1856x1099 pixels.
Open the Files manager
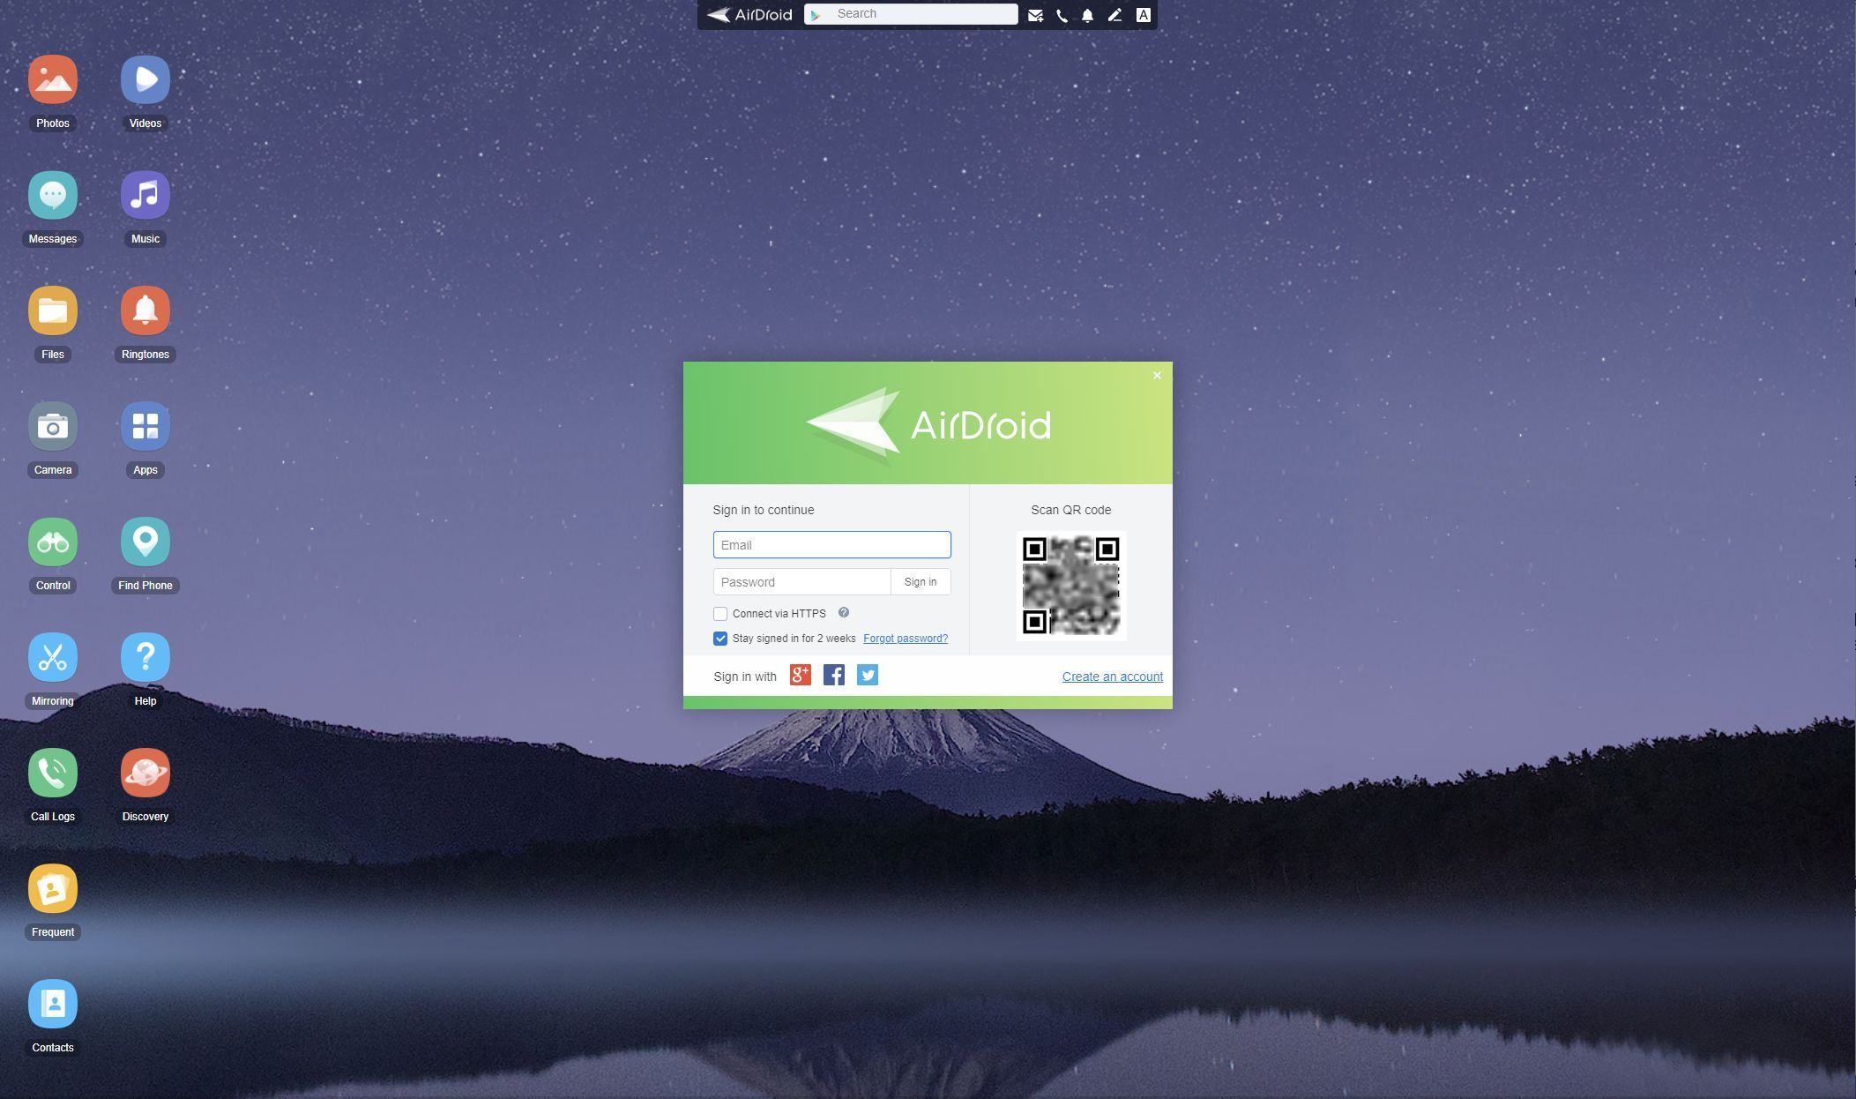click(x=52, y=310)
